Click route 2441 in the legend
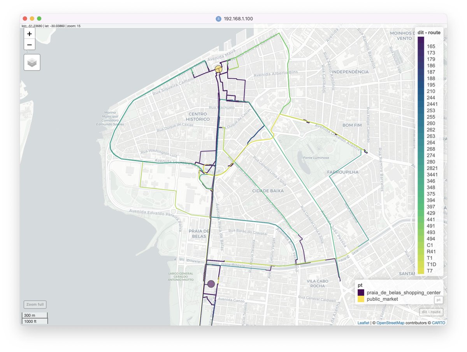Image resolution: width=467 pixels, height=352 pixels. [x=432, y=104]
